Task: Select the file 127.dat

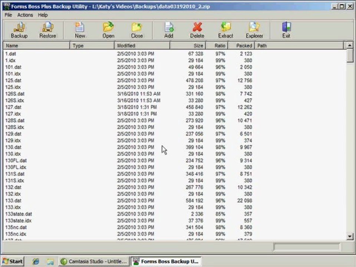Action: click(13, 107)
